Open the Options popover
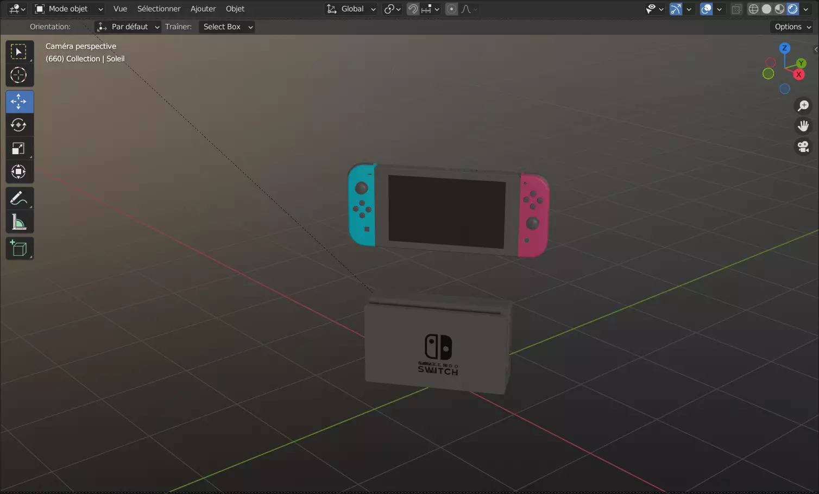819x494 pixels. (x=792, y=27)
